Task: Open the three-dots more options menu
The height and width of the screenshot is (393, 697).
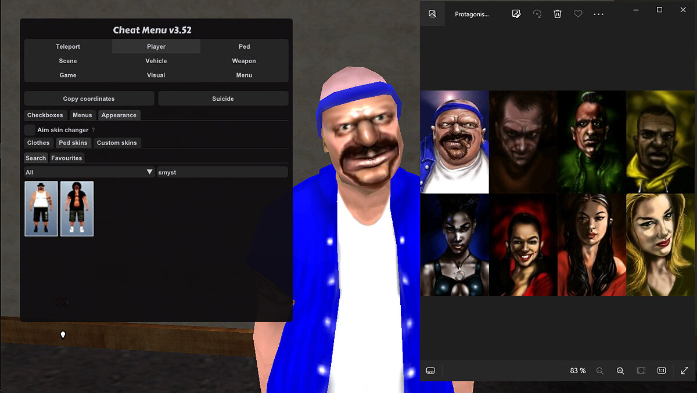Action: click(599, 14)
